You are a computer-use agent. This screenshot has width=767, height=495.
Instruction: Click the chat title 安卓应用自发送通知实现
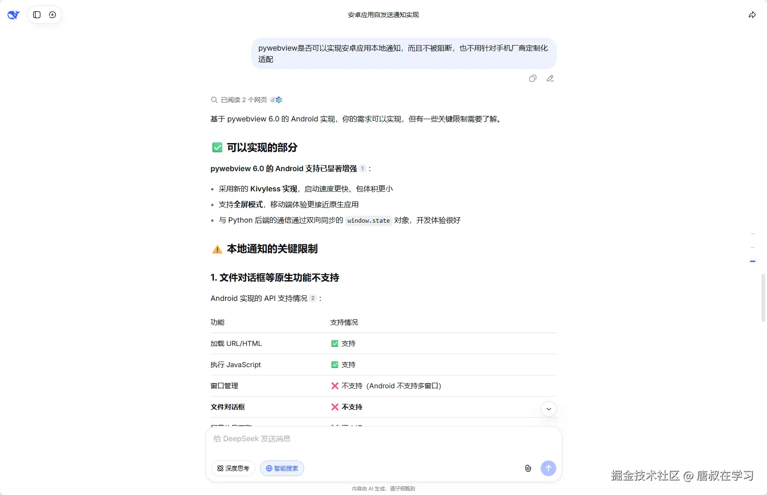point(383,14)
